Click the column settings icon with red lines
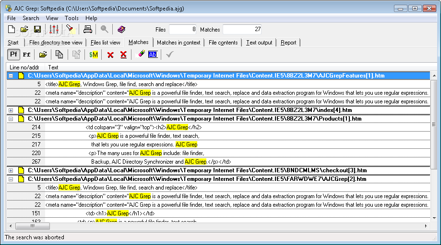 (x=54, y=29)
